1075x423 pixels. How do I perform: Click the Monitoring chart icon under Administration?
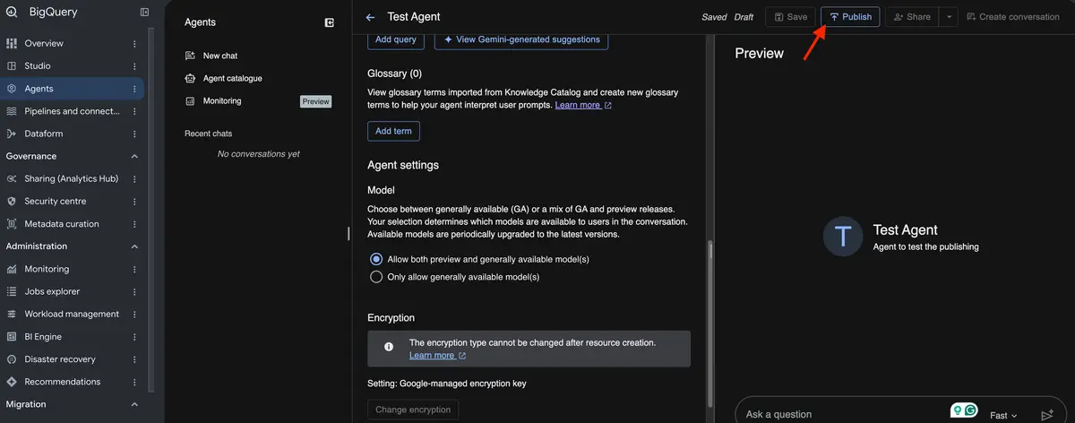click(12, 269)
